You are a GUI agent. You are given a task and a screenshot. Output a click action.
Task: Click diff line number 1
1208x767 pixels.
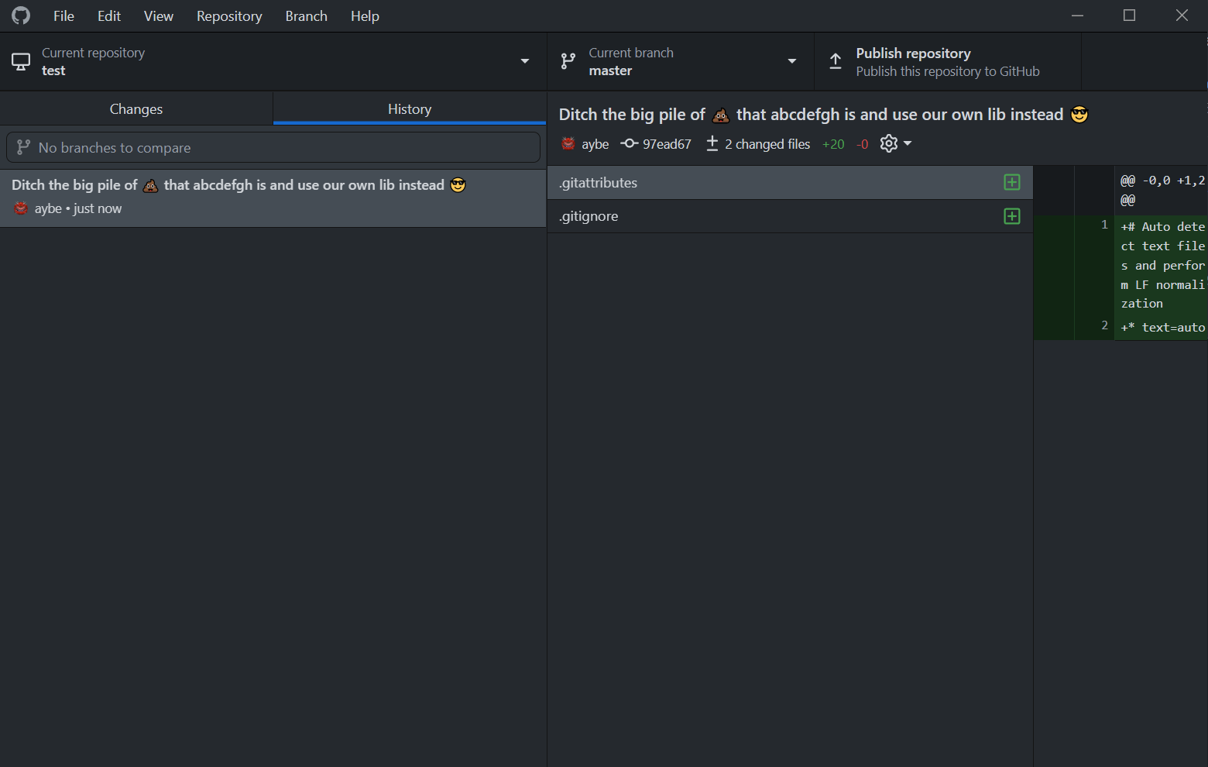pos(1104,225)
